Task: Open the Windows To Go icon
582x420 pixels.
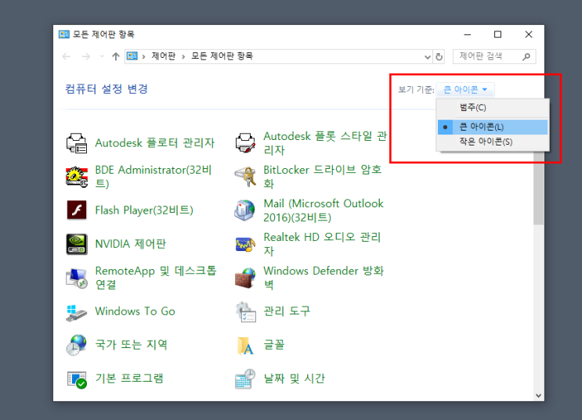Action: [x=77, y=311]
